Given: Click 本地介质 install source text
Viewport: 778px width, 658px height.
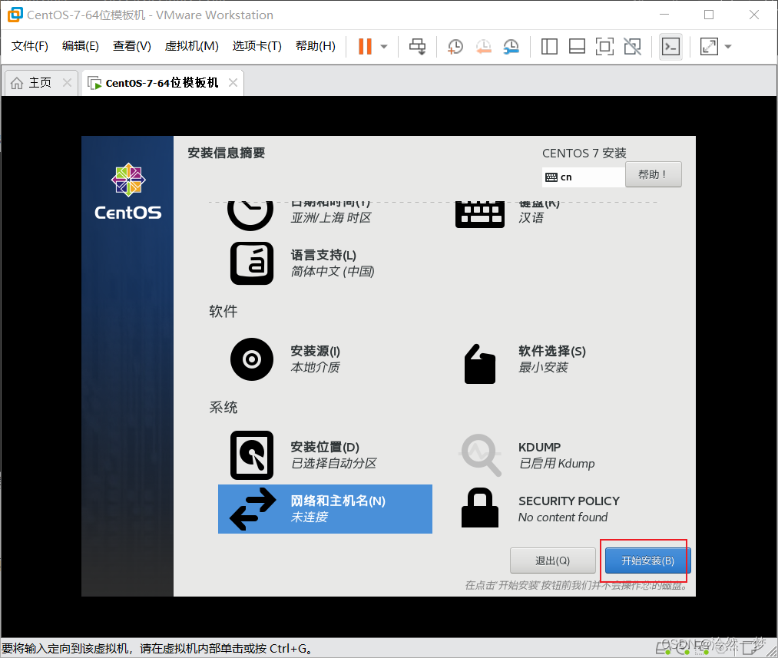Looking at the screenshot, I should [x=315, y=368].
